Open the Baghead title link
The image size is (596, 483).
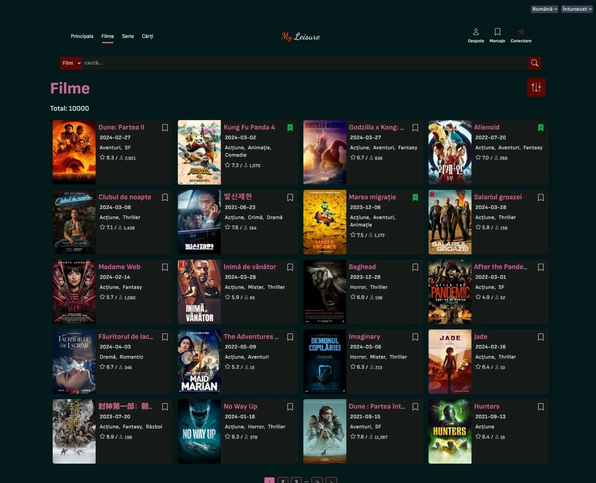click(x=362, y=267)
